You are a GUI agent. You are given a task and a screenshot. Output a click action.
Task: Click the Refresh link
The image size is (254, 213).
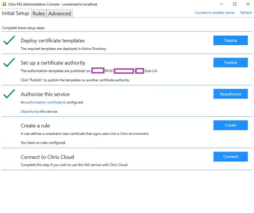point(246,13)
